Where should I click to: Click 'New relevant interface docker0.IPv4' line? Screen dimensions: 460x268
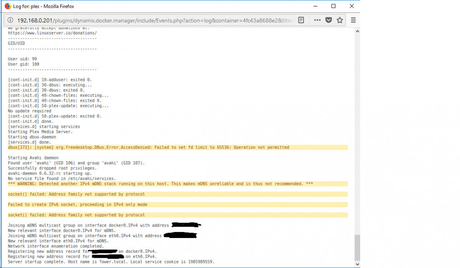click(62, 231)
